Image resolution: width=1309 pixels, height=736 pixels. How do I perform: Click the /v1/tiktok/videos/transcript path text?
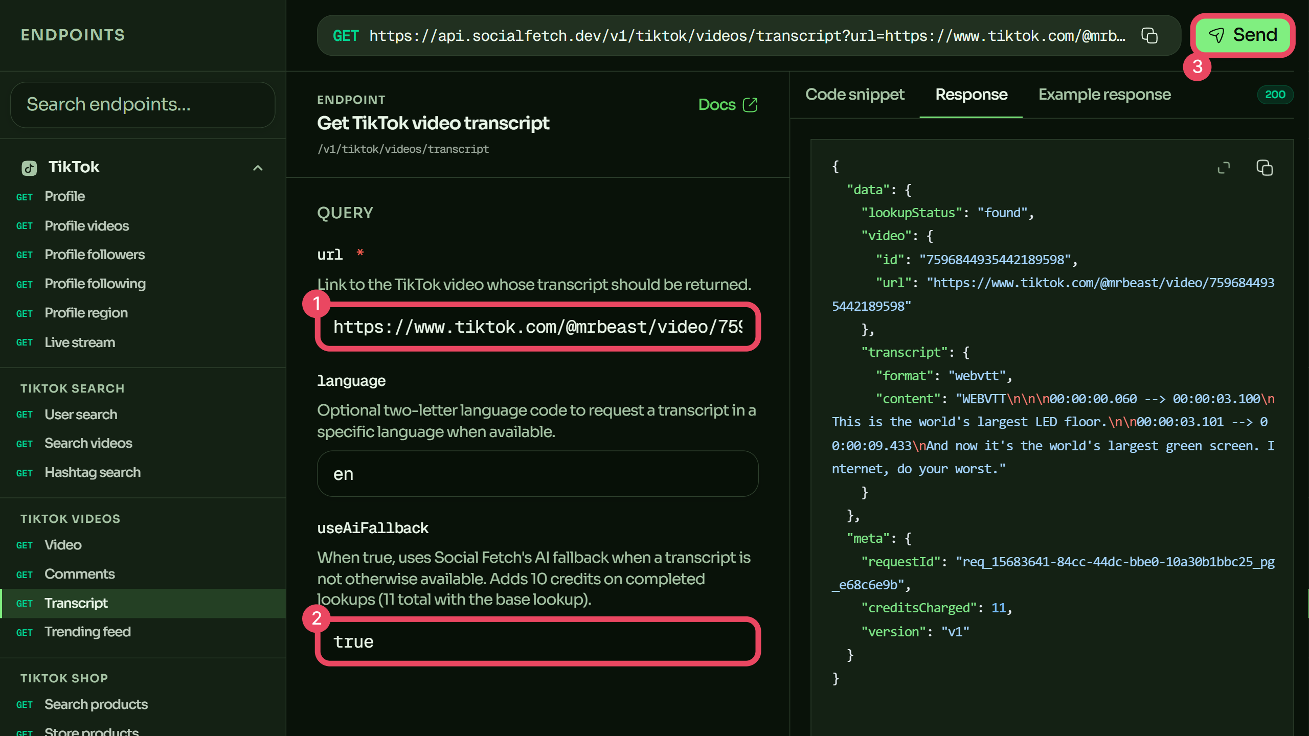pyautogui.click(x=403, y=149)
